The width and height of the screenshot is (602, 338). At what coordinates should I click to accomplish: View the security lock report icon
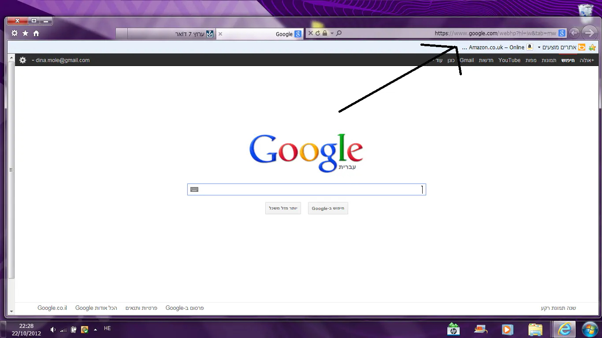(325, 33)
